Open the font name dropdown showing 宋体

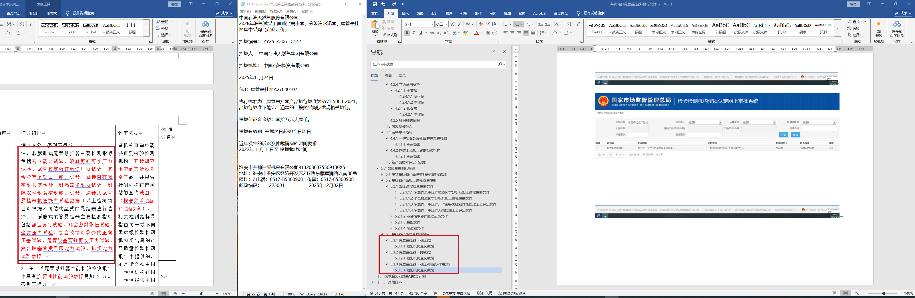point(432,24)
